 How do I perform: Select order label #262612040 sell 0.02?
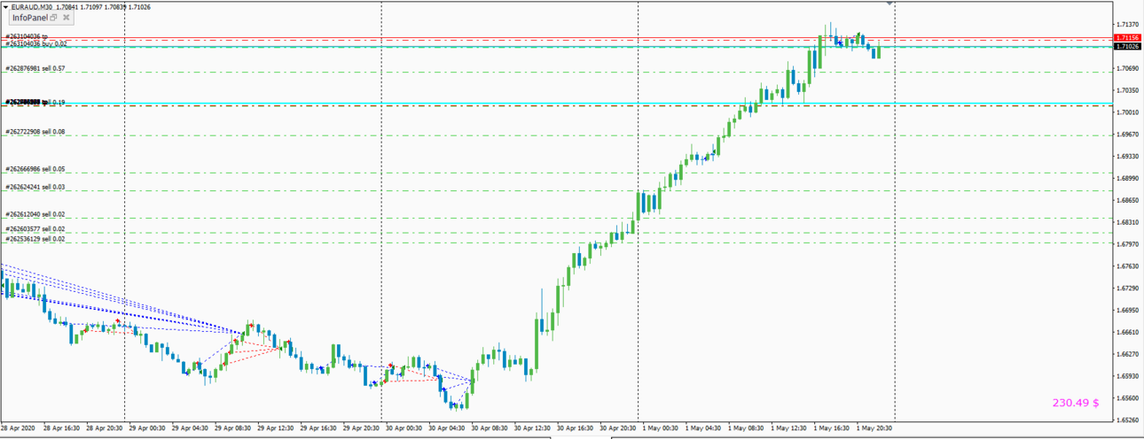[x=35, y=214]
